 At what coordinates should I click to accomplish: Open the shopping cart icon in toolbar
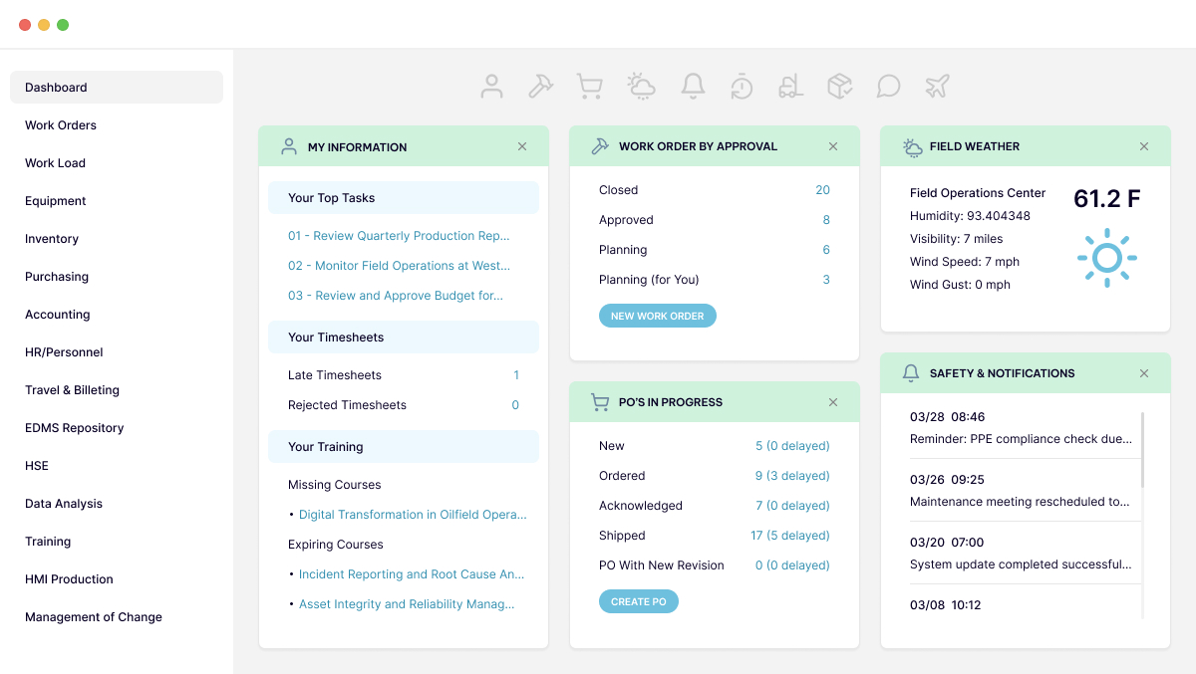(589, 87)
